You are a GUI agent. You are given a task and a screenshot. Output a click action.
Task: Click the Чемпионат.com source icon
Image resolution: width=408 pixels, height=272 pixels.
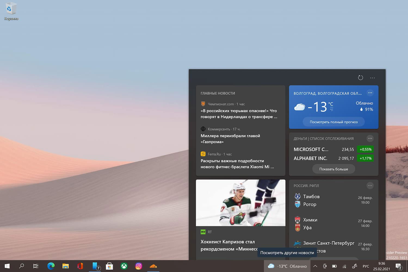click(203, 104)
